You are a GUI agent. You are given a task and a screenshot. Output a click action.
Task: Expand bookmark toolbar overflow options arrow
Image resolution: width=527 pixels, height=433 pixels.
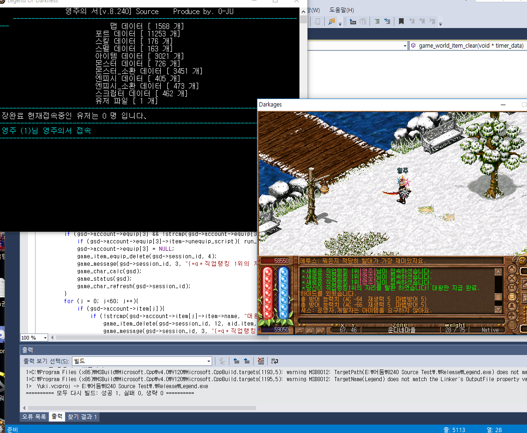click(x=441, y=24)
